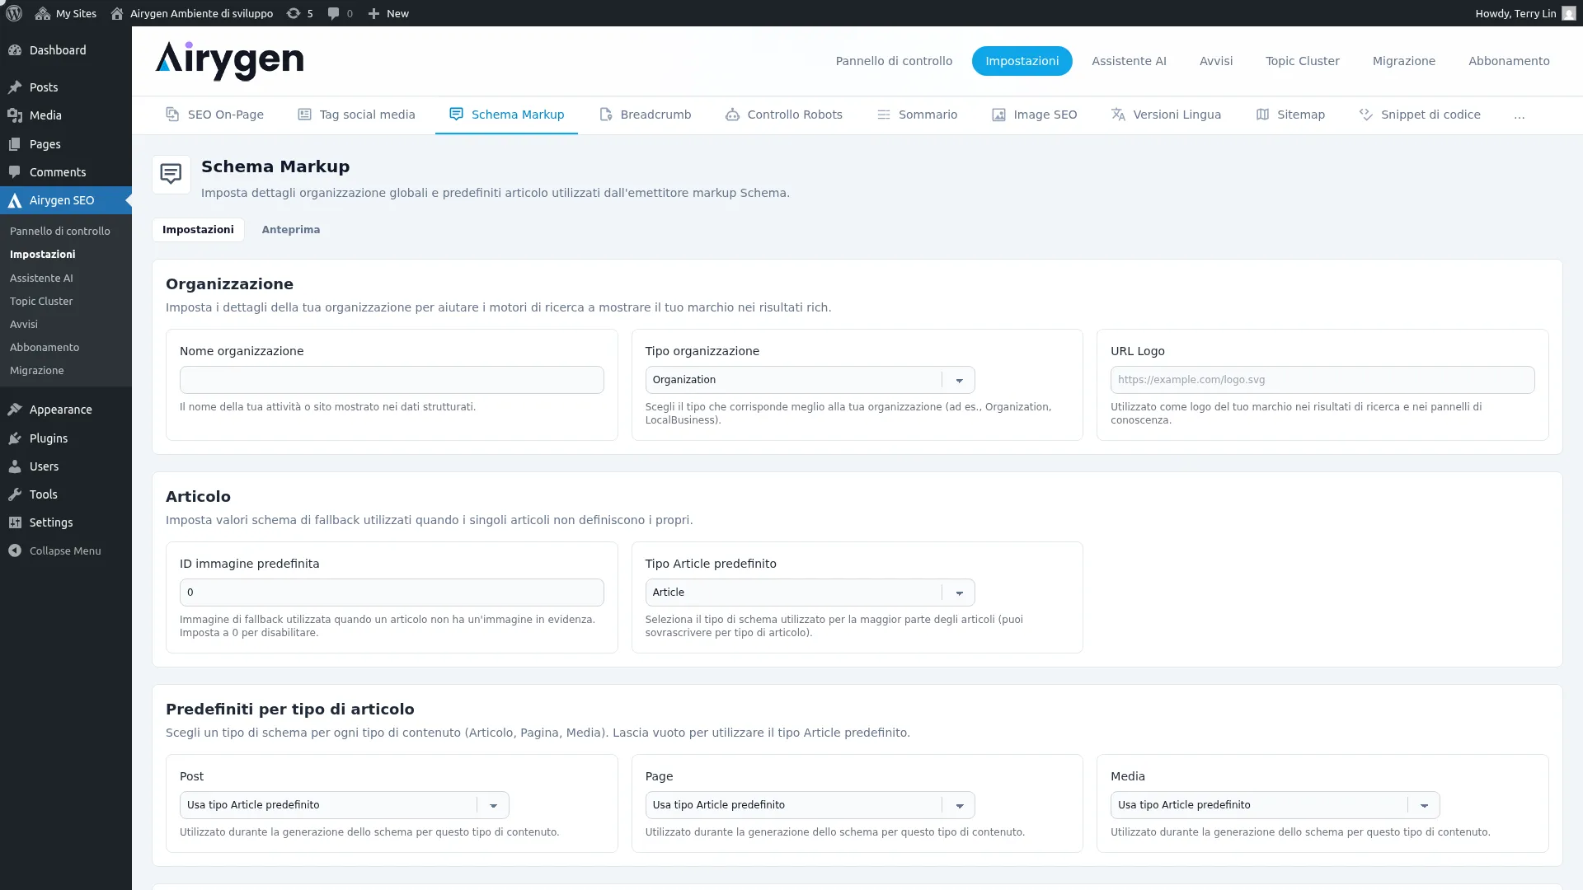Screen dimensions: 1583x890
Task: Open the Post schema type dropdown
Action: 344,805
